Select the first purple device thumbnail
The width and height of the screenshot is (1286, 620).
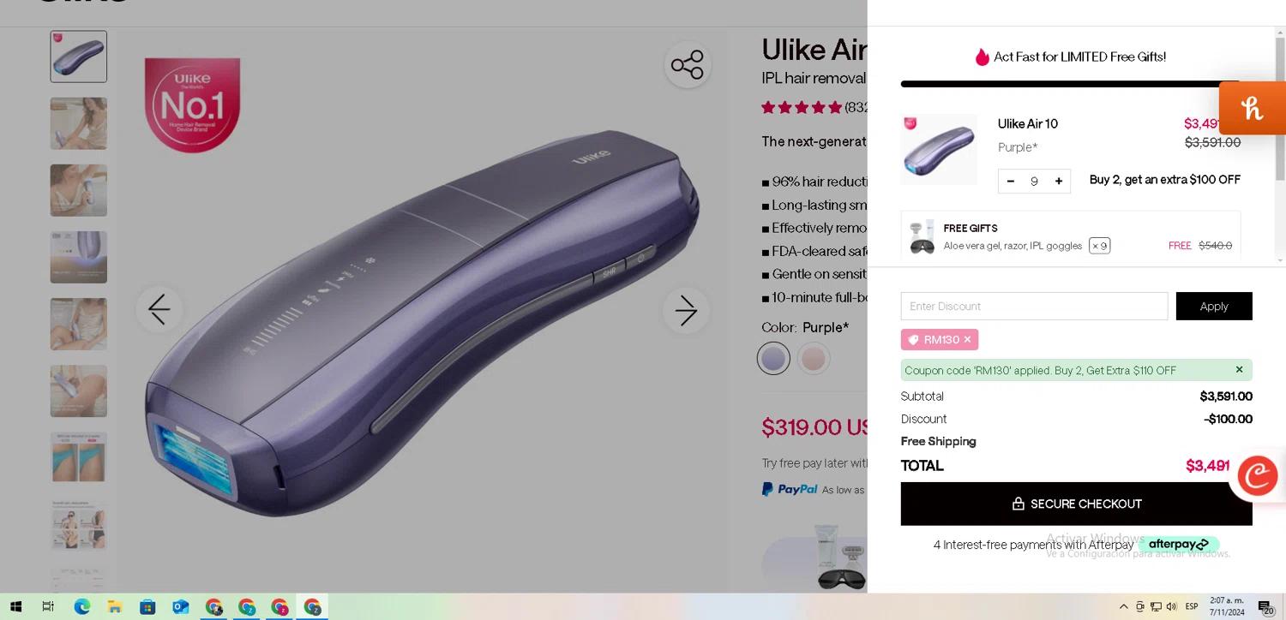[x=79, y=57]
